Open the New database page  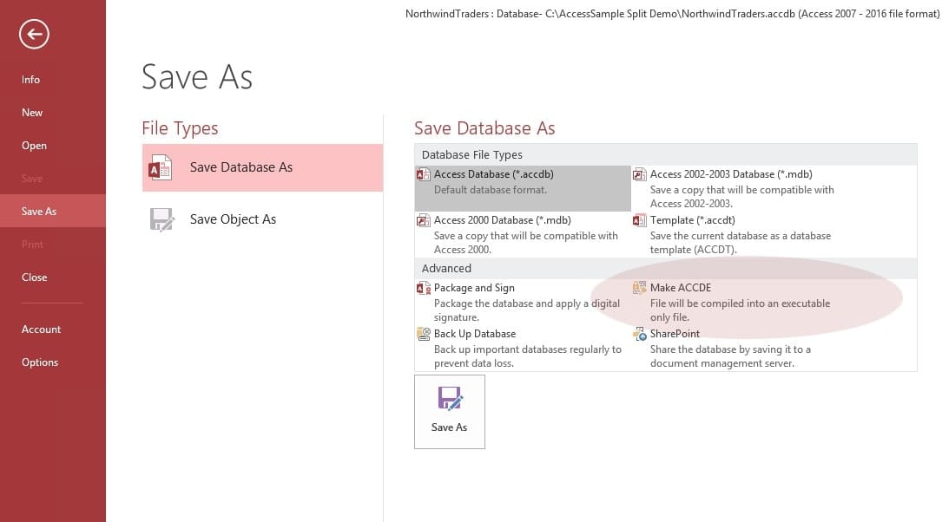[x=53, y=113]
